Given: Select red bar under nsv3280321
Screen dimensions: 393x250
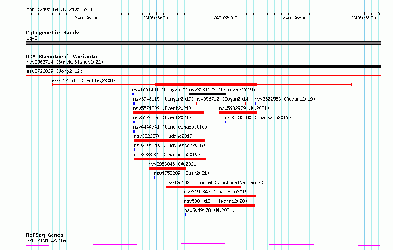Looking at the screenshot, I should (170, 159).
